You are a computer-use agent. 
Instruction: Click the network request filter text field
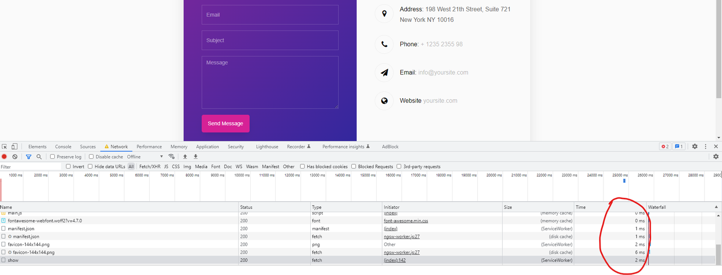point(31,167)
